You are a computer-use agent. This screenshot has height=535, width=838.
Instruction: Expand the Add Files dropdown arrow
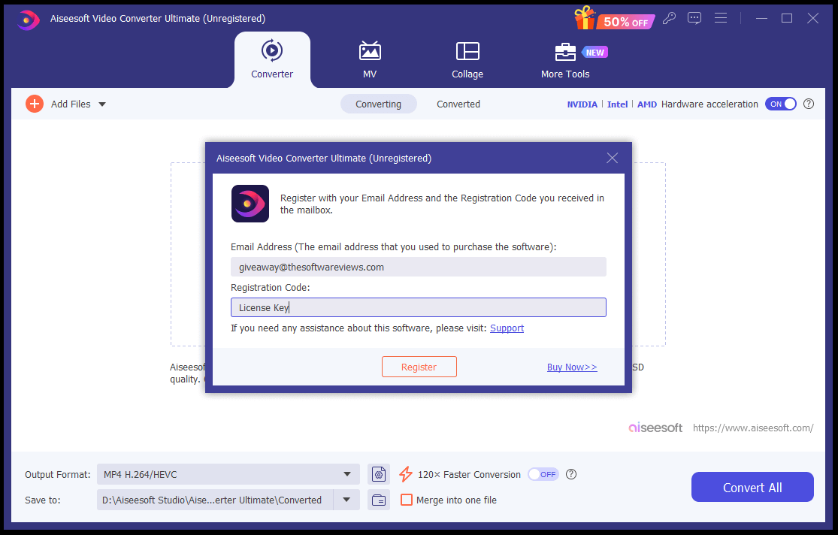[102, 104]
